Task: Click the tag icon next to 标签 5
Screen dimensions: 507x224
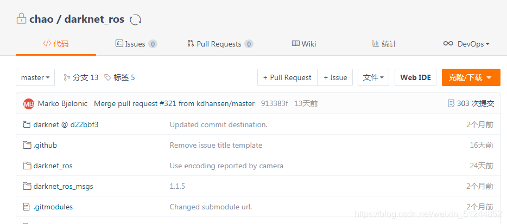Action: click(x=107, y=77)
